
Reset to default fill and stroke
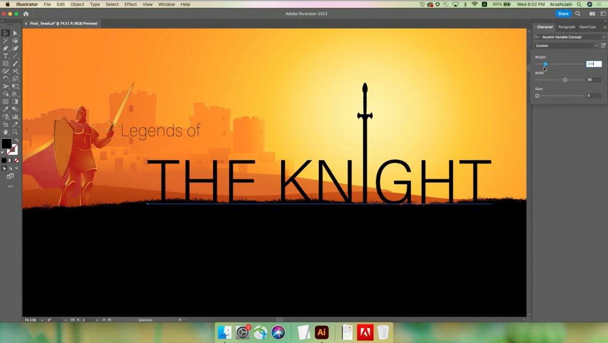coord(3,153)
